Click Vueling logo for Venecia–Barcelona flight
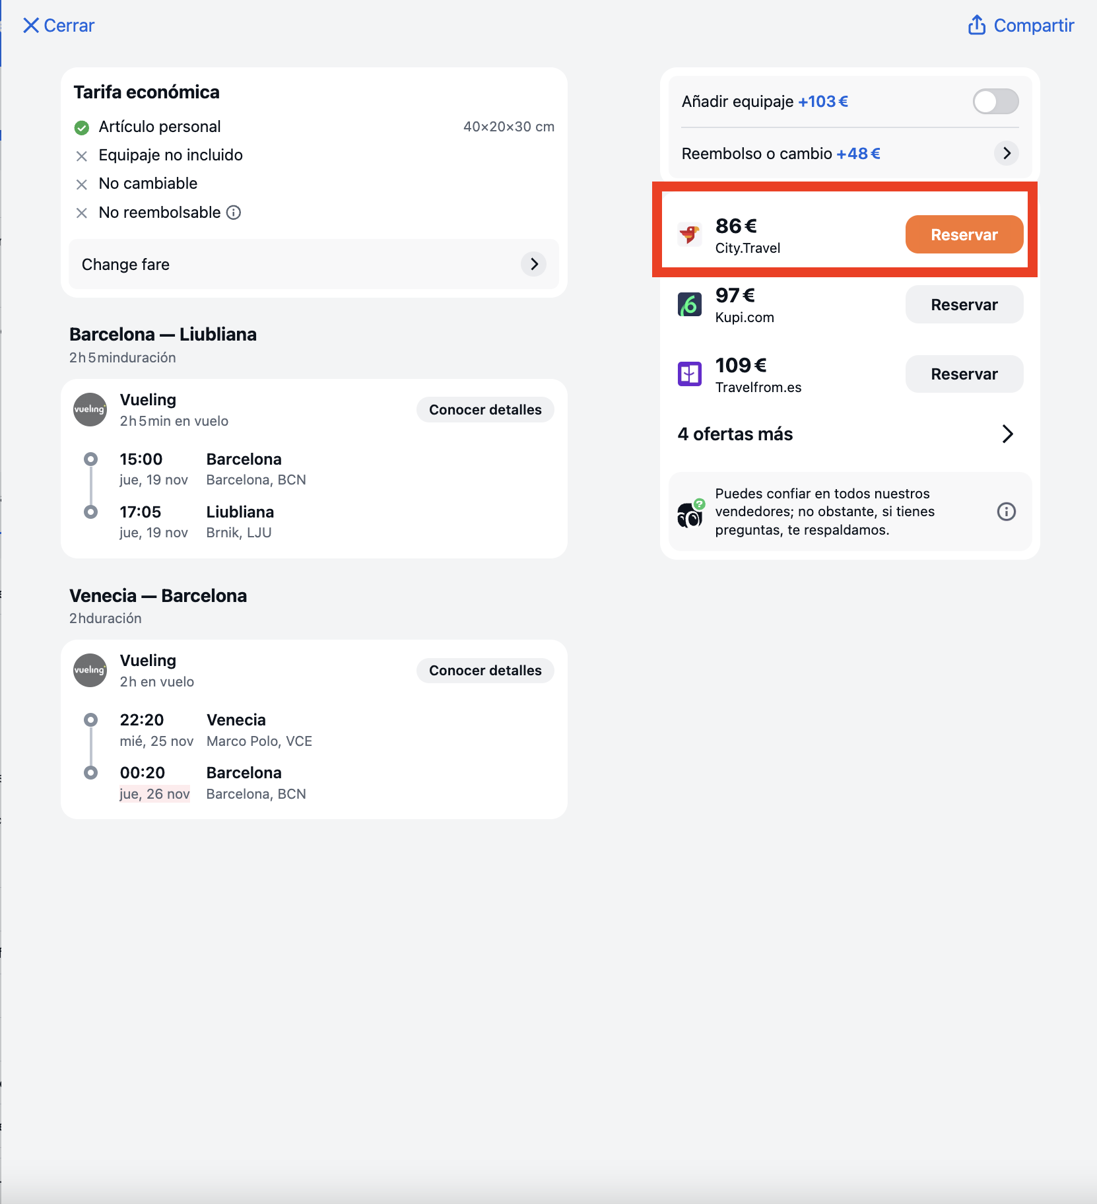The width and height of the screenshot is (1097, 1204). coord(90,671)
